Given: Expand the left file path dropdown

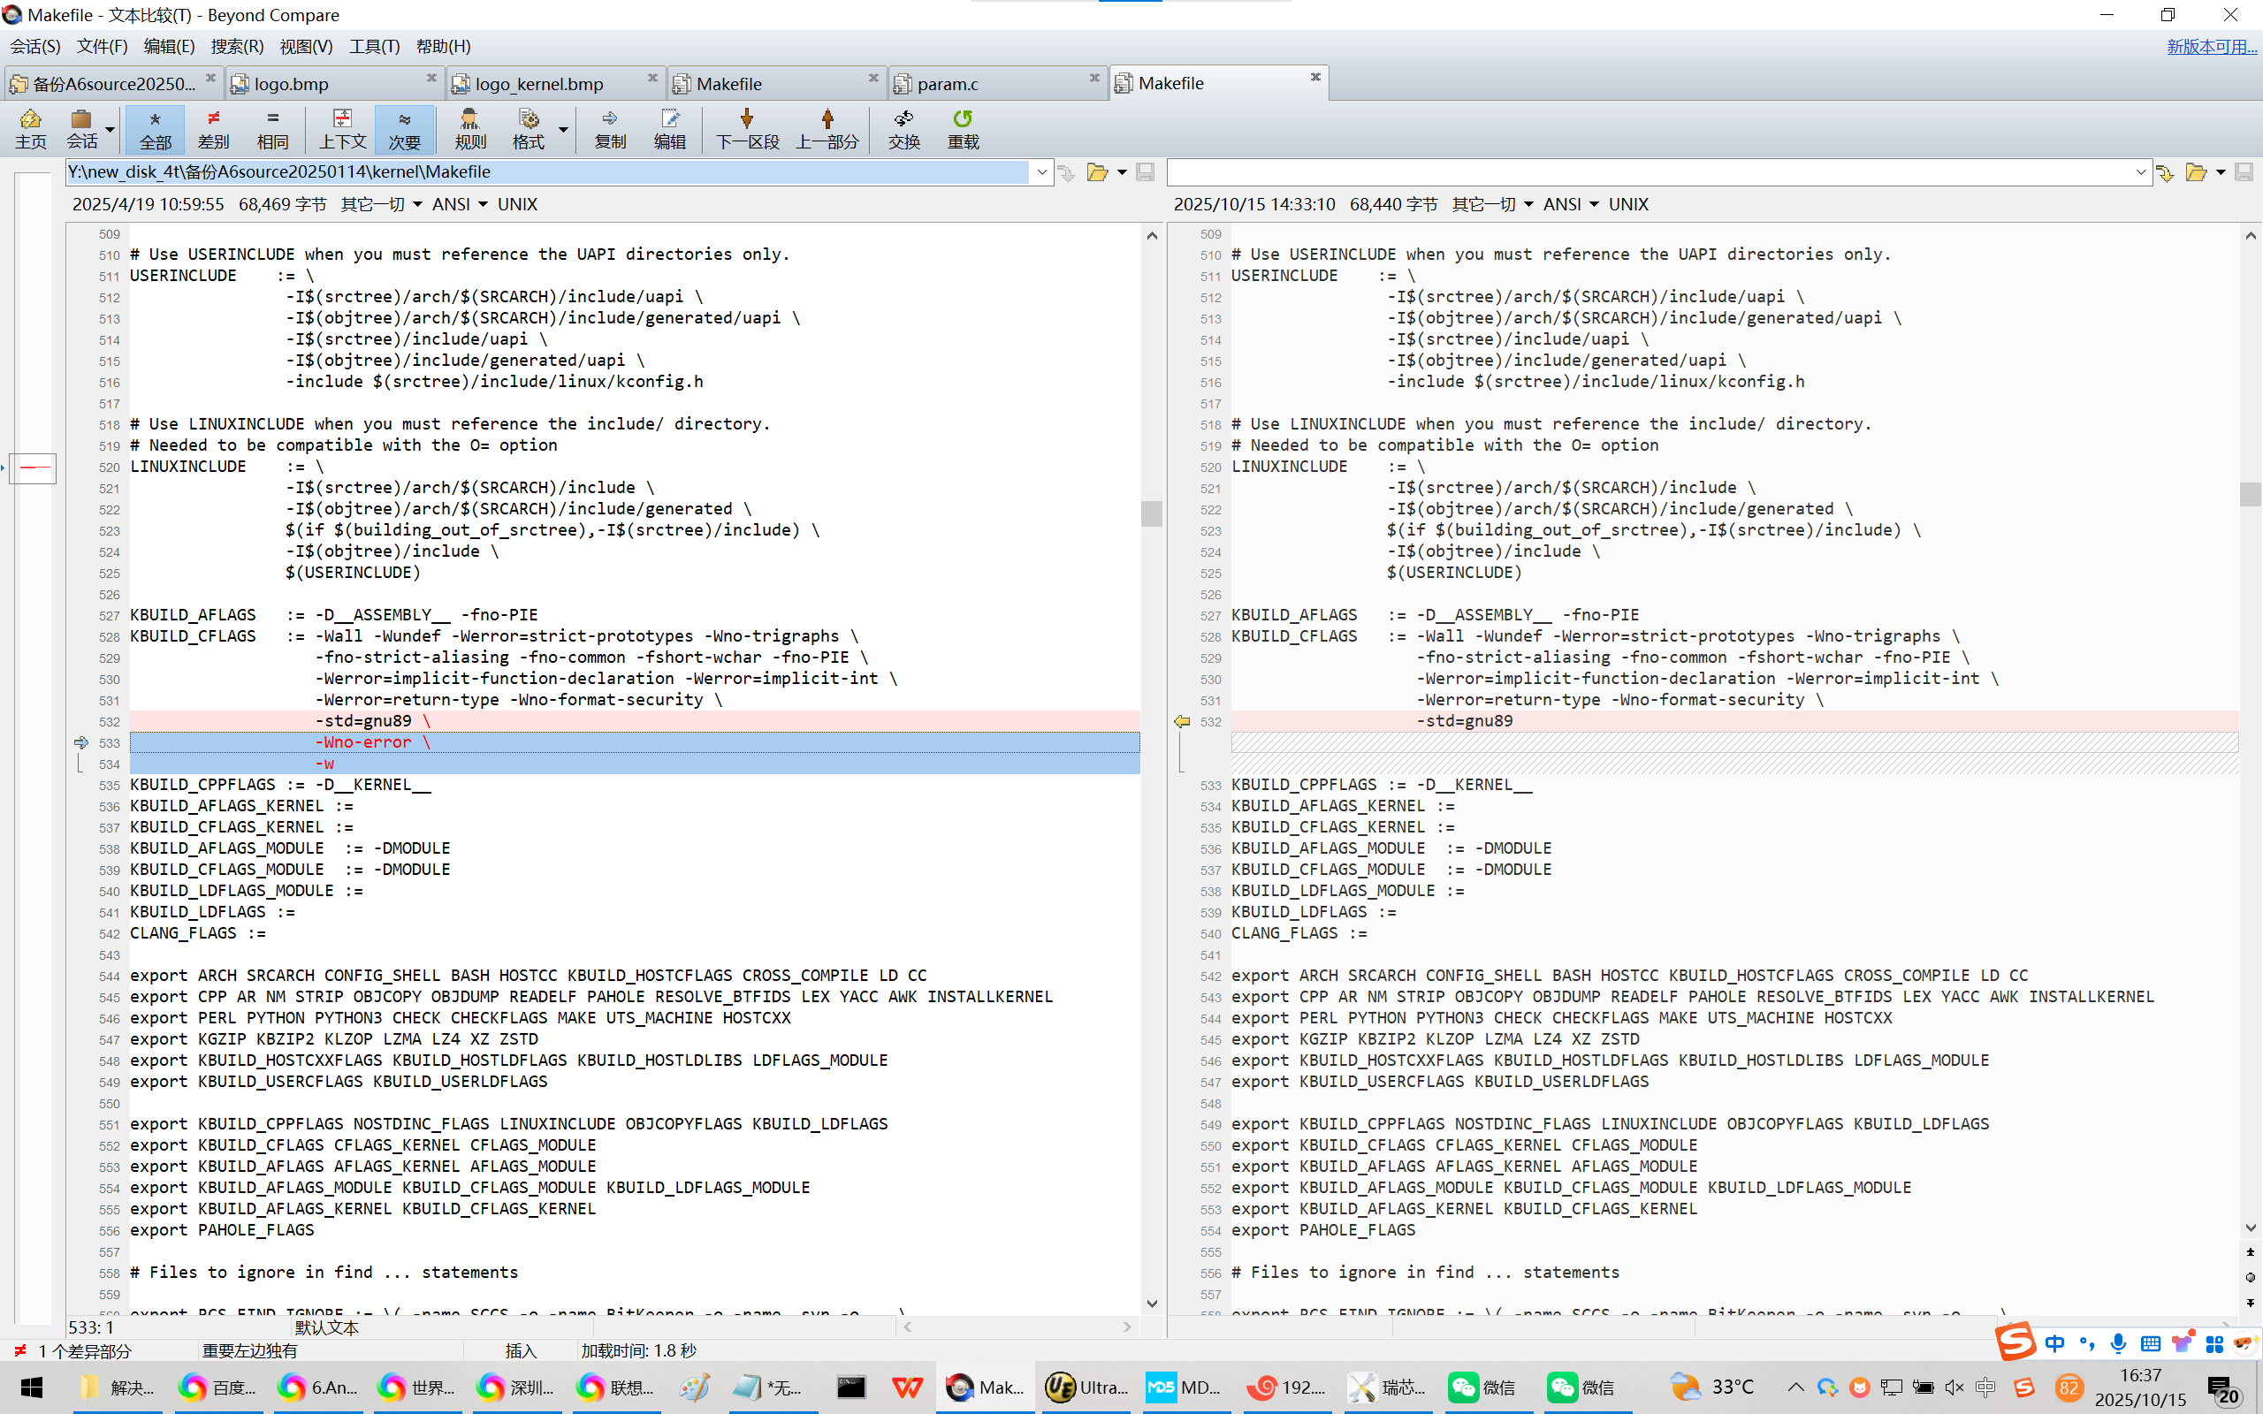Looking at the screenshot, I should 1041,172.
